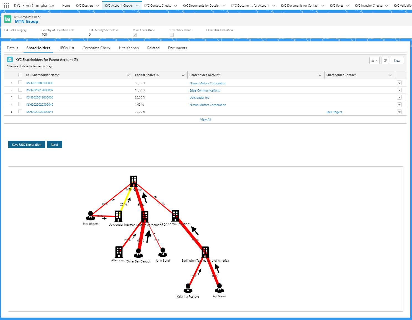The width and height of the screenshot is (412, 320).
Task: Open Shareholder Account column menu
Action: click(x=320, y=75)
